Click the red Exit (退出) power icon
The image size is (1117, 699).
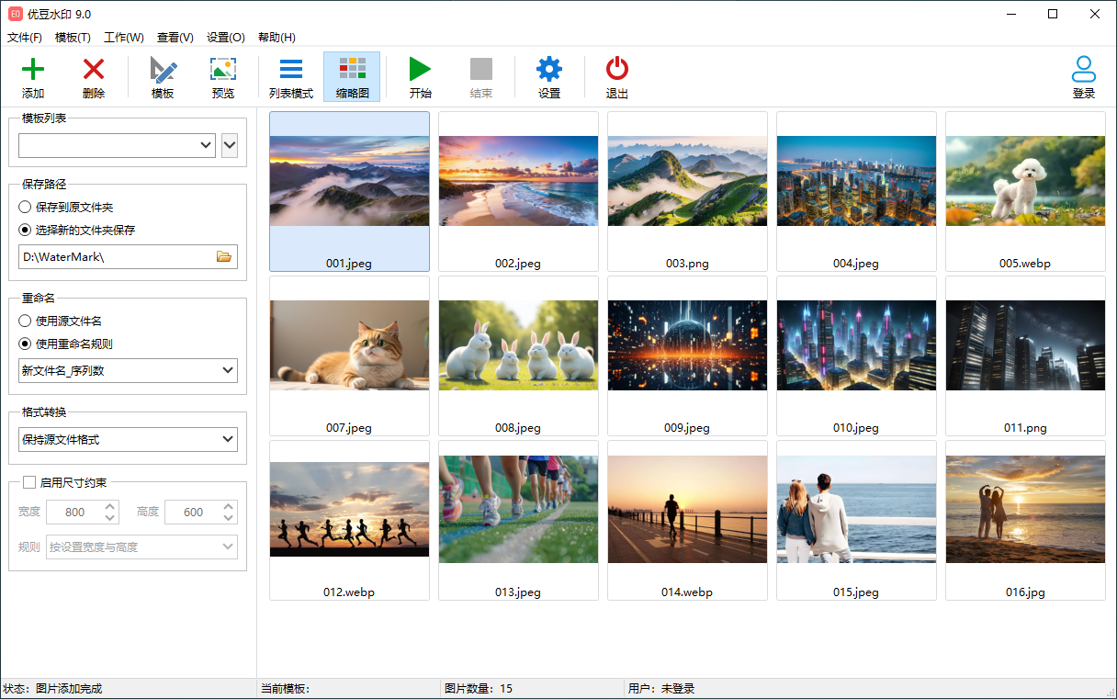point(617,70)
